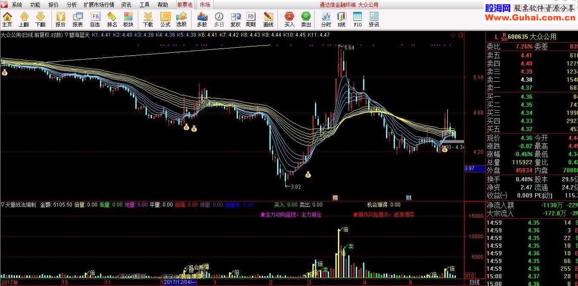Open the 工具 menu
This screenshot has height=286, width=578.
point(145,5)
